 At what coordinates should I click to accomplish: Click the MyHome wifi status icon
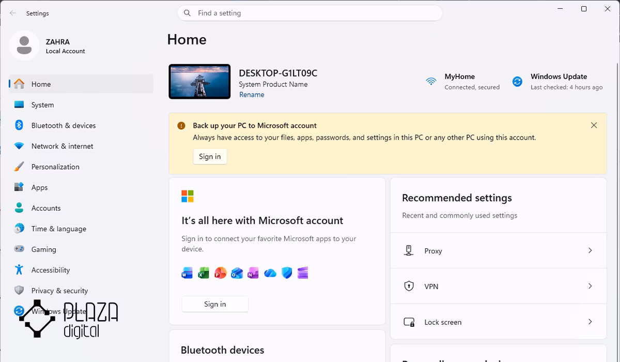tap(431, 82)
